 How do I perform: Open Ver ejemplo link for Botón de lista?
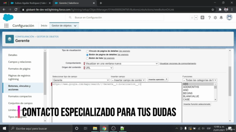[109, 58]
